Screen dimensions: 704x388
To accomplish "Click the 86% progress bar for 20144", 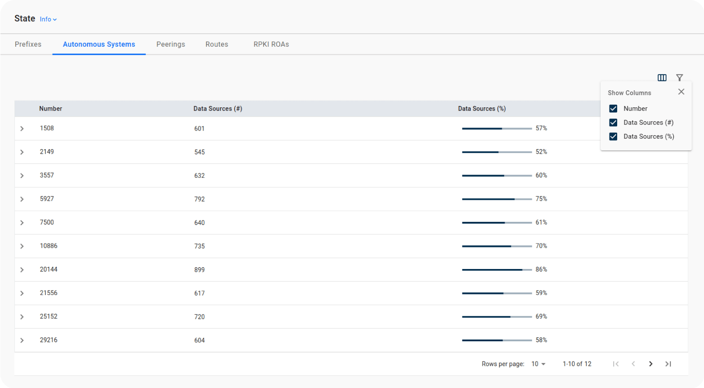I will [497, 270].
